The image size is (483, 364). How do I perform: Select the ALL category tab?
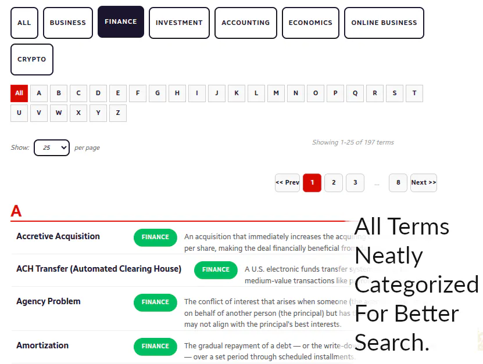(24, 23)
